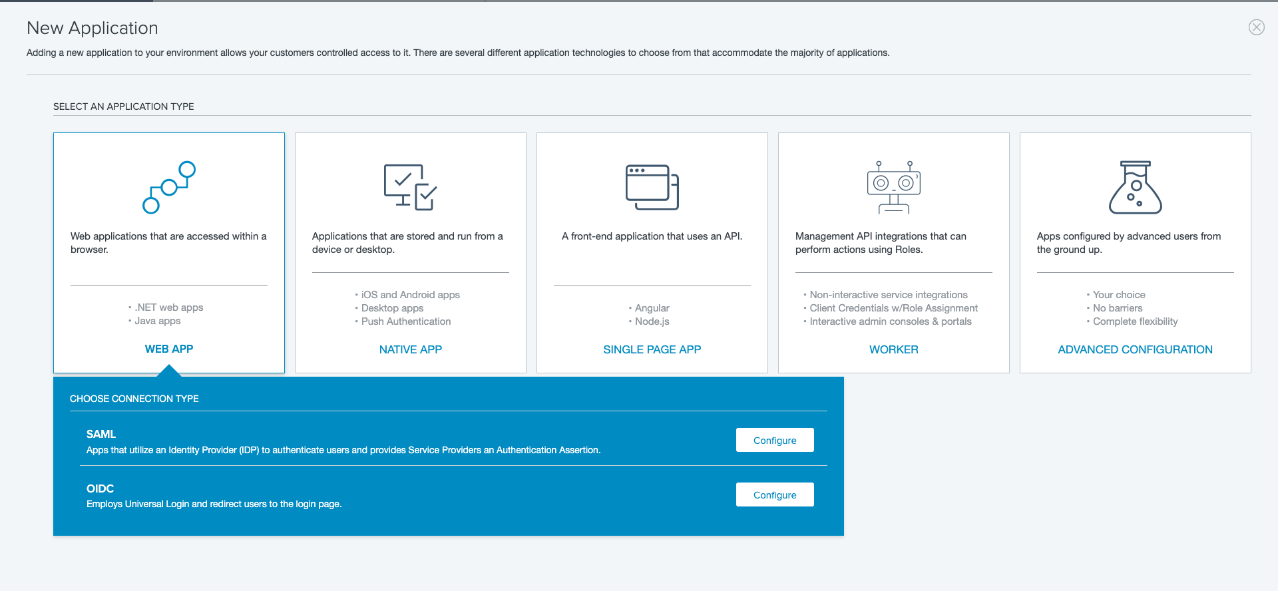1278x591 pixels.
Task: Click the 'Node.js' bullet
Action: point(649,321)
